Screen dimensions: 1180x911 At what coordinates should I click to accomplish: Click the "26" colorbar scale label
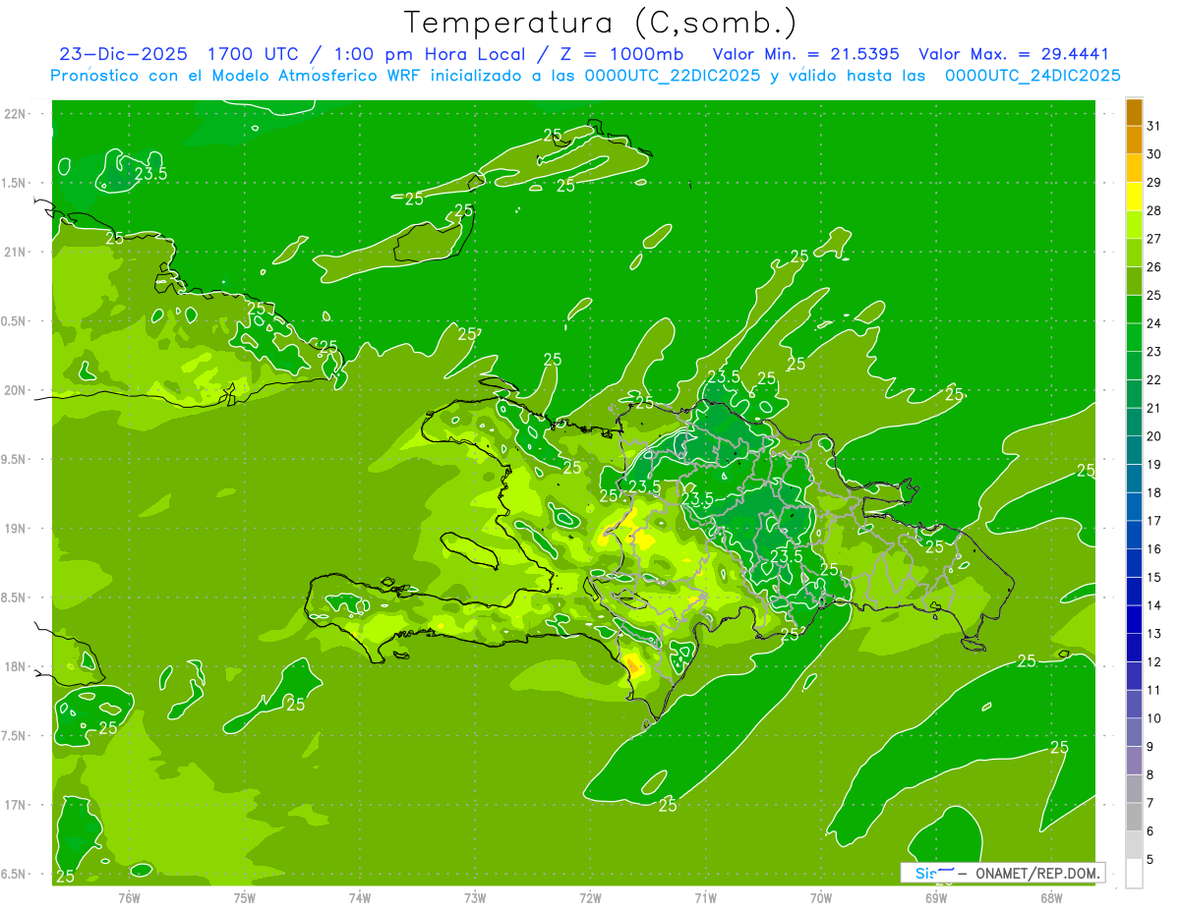point(1154,266)
